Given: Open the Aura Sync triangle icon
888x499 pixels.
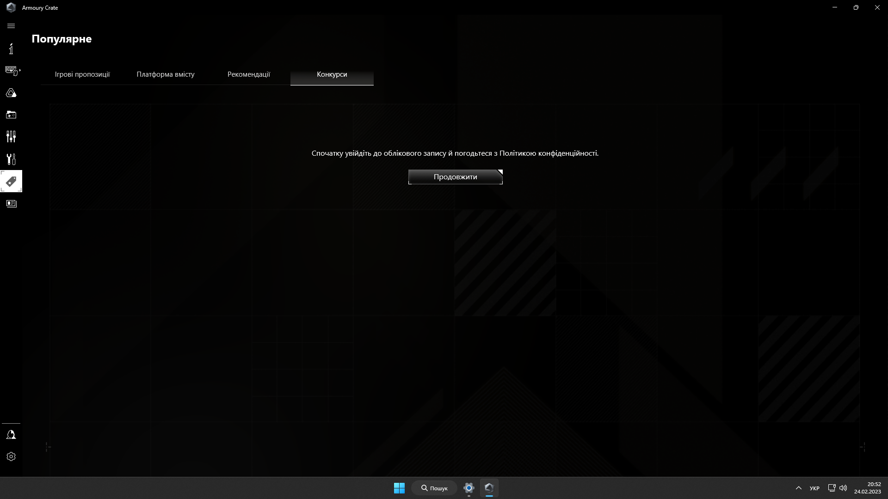Looking at the screenshot, I should (x=11, y=93).
